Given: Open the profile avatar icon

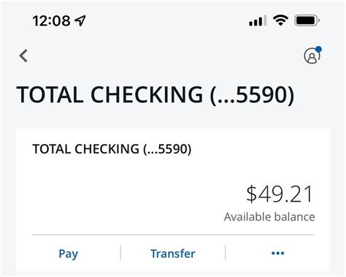Looking at the screenshot, I should [312, 56].
